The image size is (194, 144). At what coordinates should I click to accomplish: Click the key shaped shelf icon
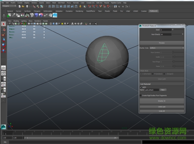pyautogui.click(x=45, y=15)
